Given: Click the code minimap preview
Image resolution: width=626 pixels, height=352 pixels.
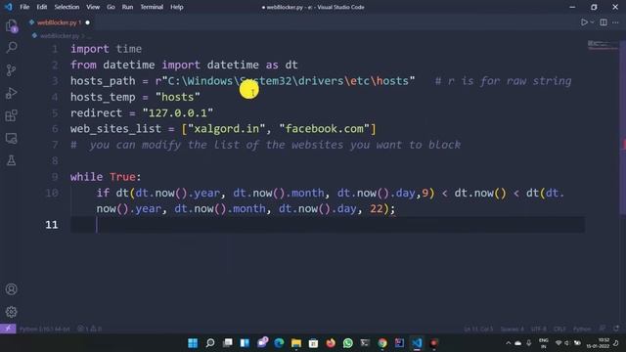Looking at the screenshot, I should [603, 45].
